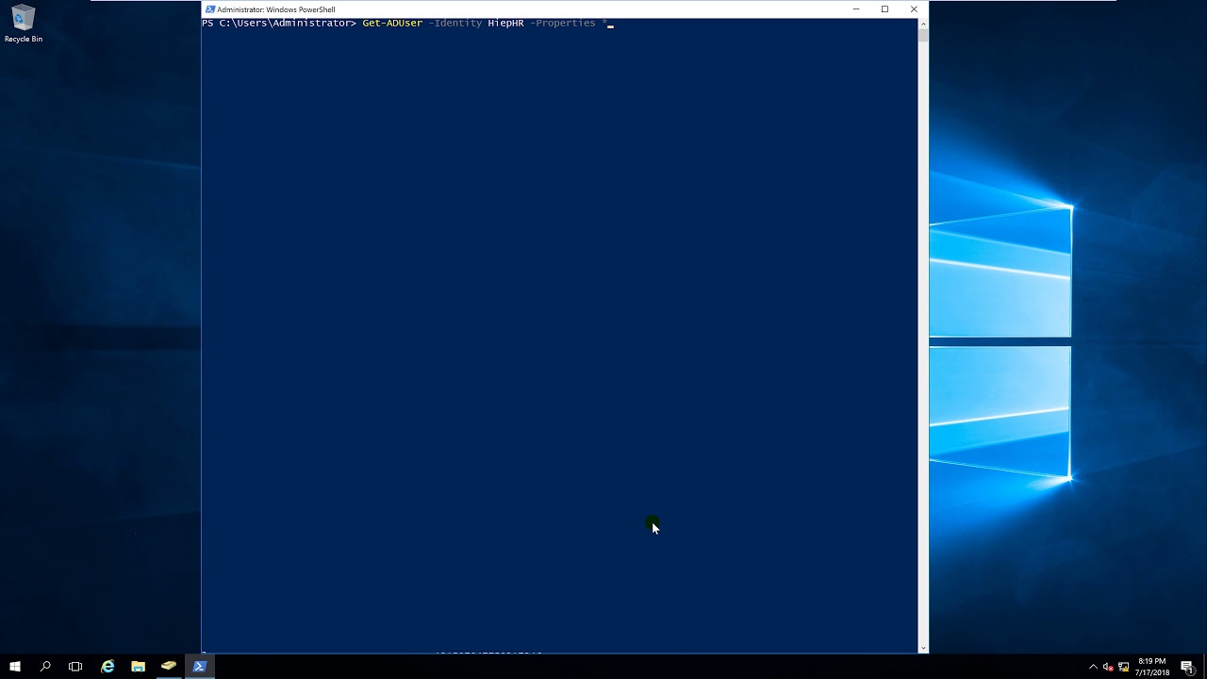Click the 'PS C:\Users\Administrator>' prompt text
The image size is (1207, 679).
point(279,23)
